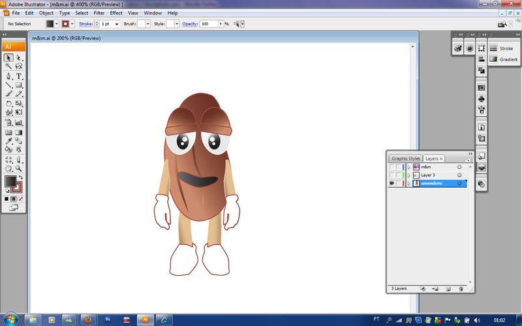Open stroke weight dropdown showing 1 pt
This screenshot has width=522, height=326.
117,24
